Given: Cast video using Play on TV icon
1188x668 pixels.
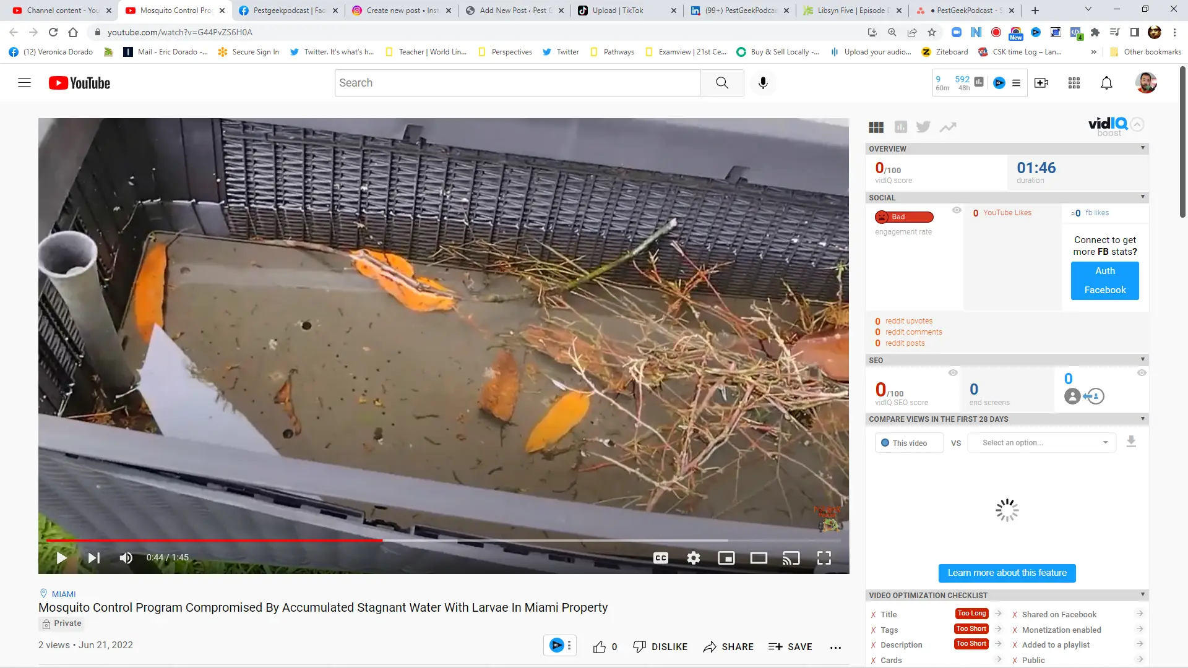Looking at the screenshot, I should pos(791,558).
